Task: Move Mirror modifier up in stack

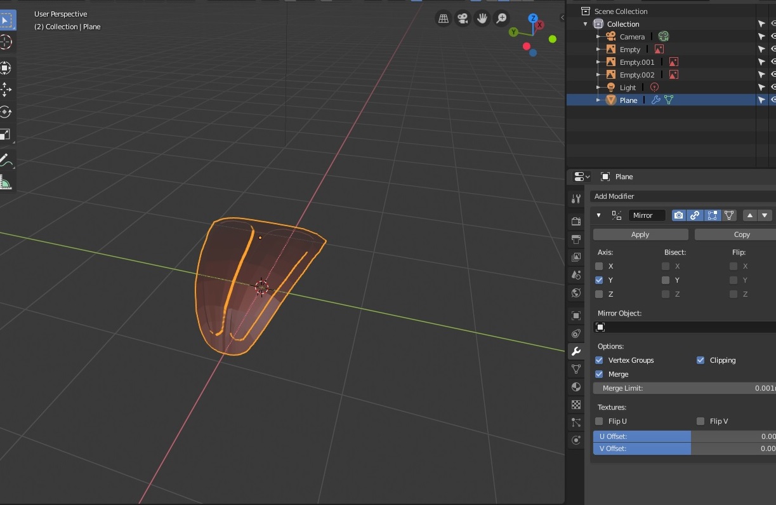Action: click(749, 215)
